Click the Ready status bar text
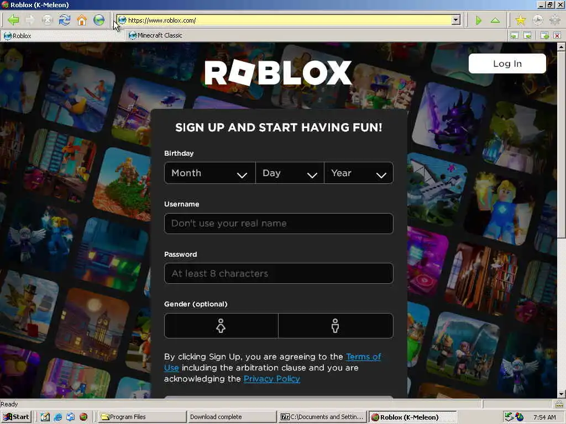The width and height of the screenshot is (566, 424). pyautogui.click(x=9, y=404)
